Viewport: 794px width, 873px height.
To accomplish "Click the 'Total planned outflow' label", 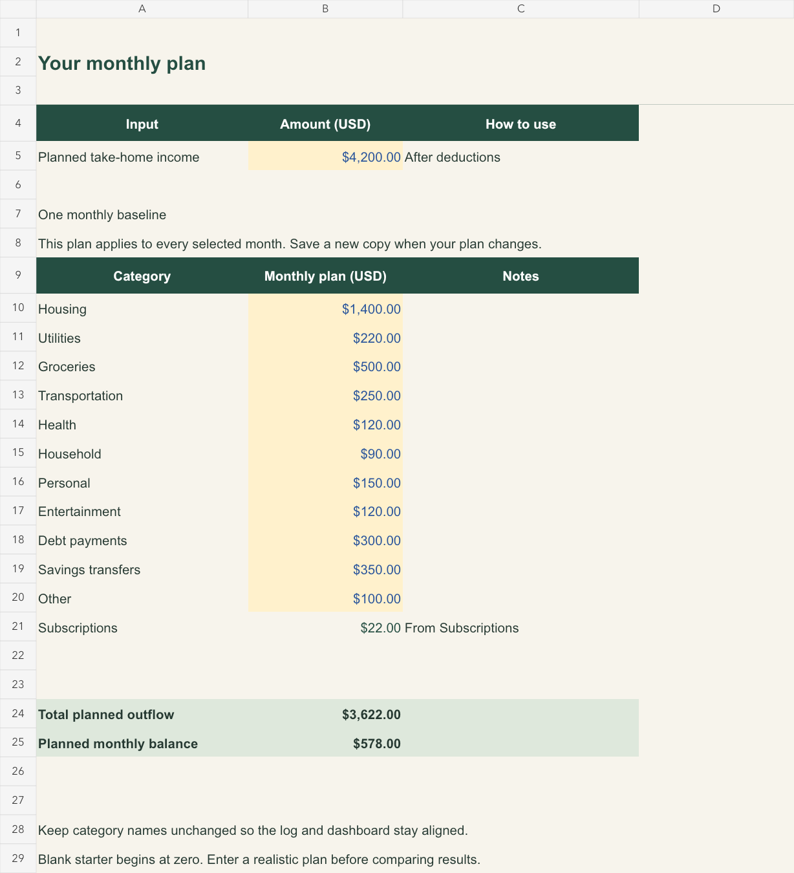I will (x=106, y=715).
